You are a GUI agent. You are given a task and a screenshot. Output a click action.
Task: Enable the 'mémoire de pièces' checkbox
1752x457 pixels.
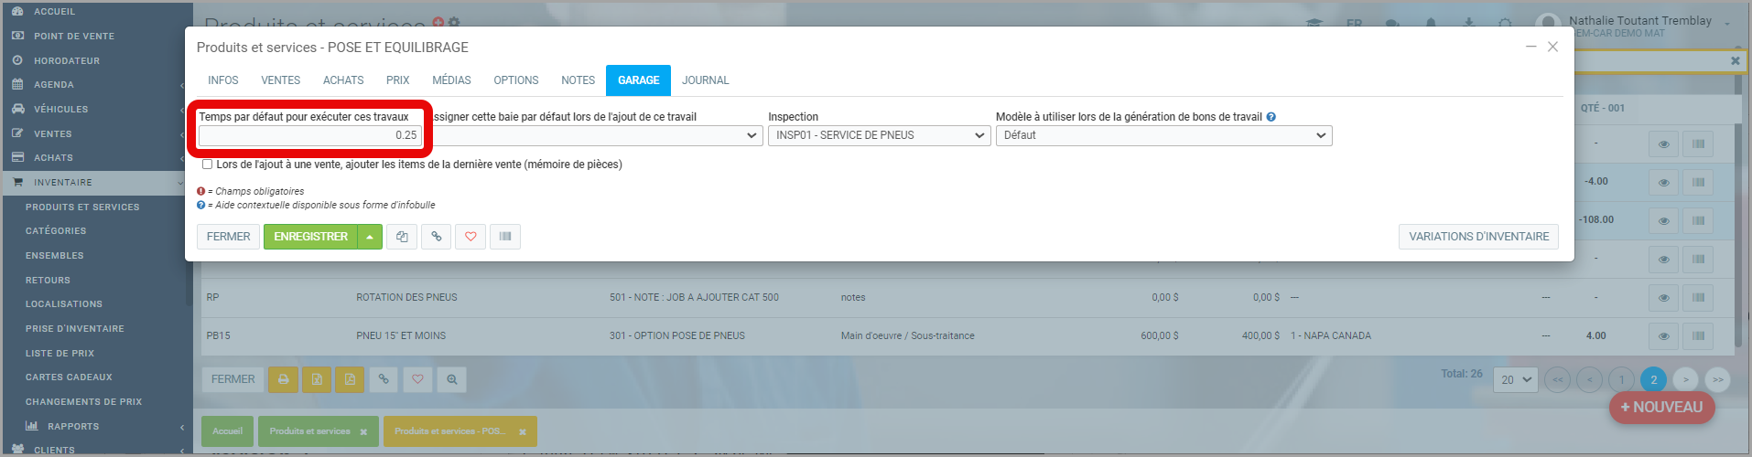[x=208, y=165]
